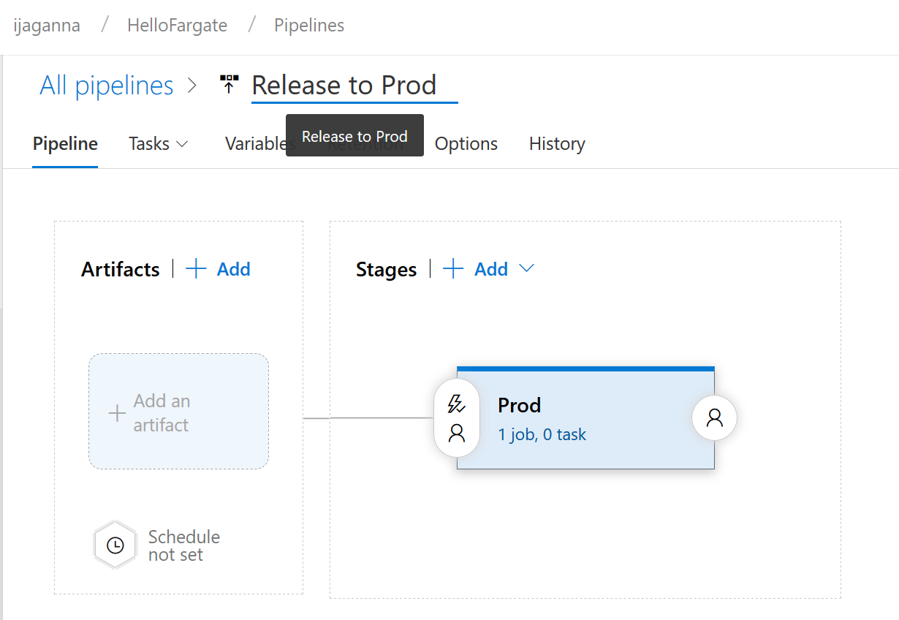The height and width of the screenshot is (620, 899).
Task: Open post-deployment conditions on Prod stage
Action: pos(714,417)
